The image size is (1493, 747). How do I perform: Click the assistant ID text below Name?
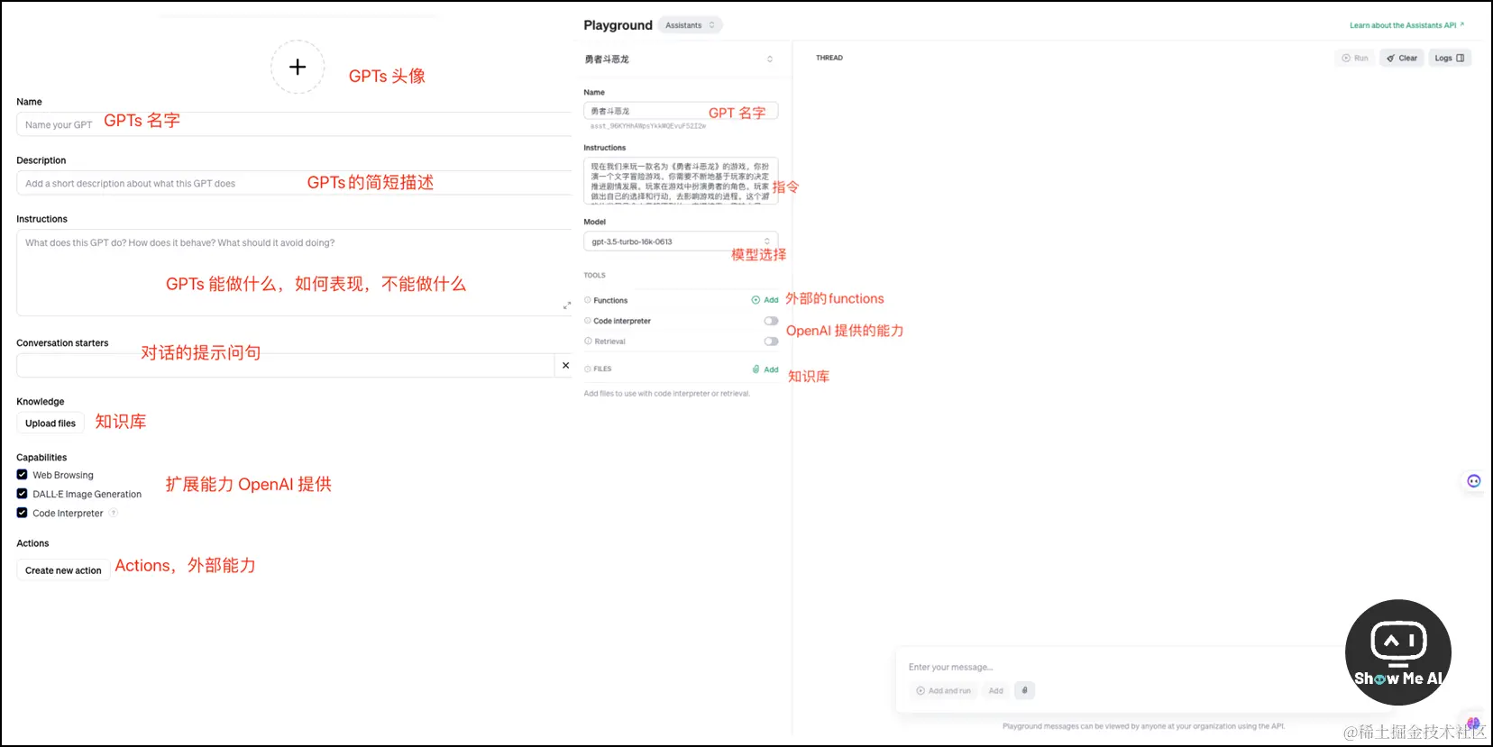(x=648, y=127)
